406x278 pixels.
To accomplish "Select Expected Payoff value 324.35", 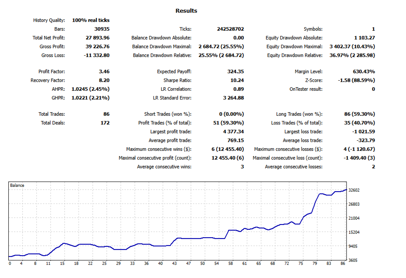I will (x=235, y=71).
